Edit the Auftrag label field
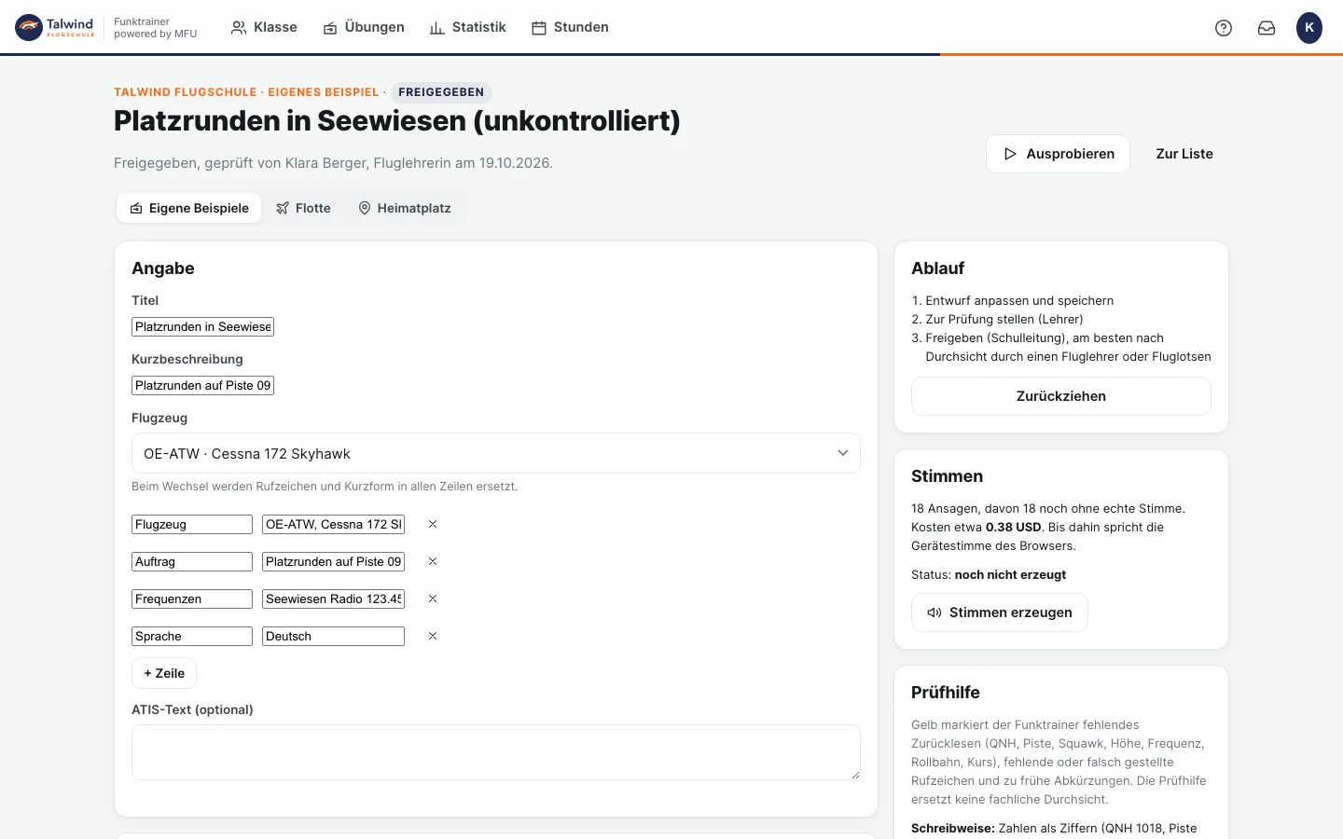The width and height of the screenshot is (1343, 839). pos(192,562)
